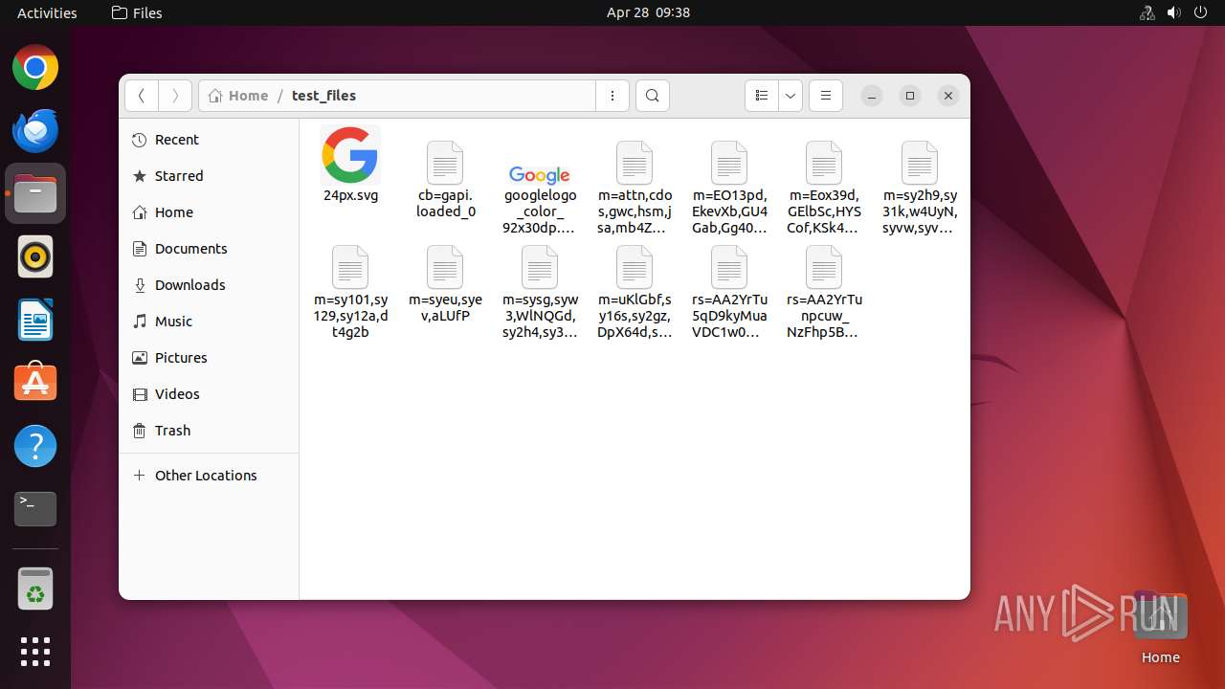Viewport: 1225px width, 689px height.
Task: Select the googlelogo_color_92x30dp image file
Action: click(x=540, y=175)
